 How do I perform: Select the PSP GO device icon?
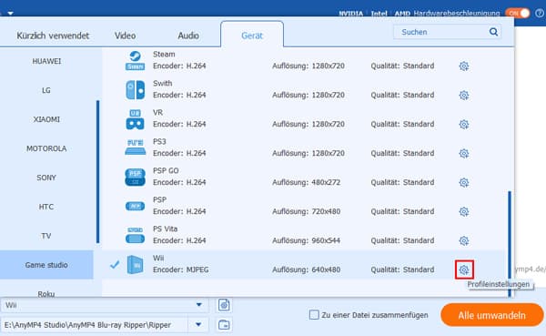(x=135, y=177)
